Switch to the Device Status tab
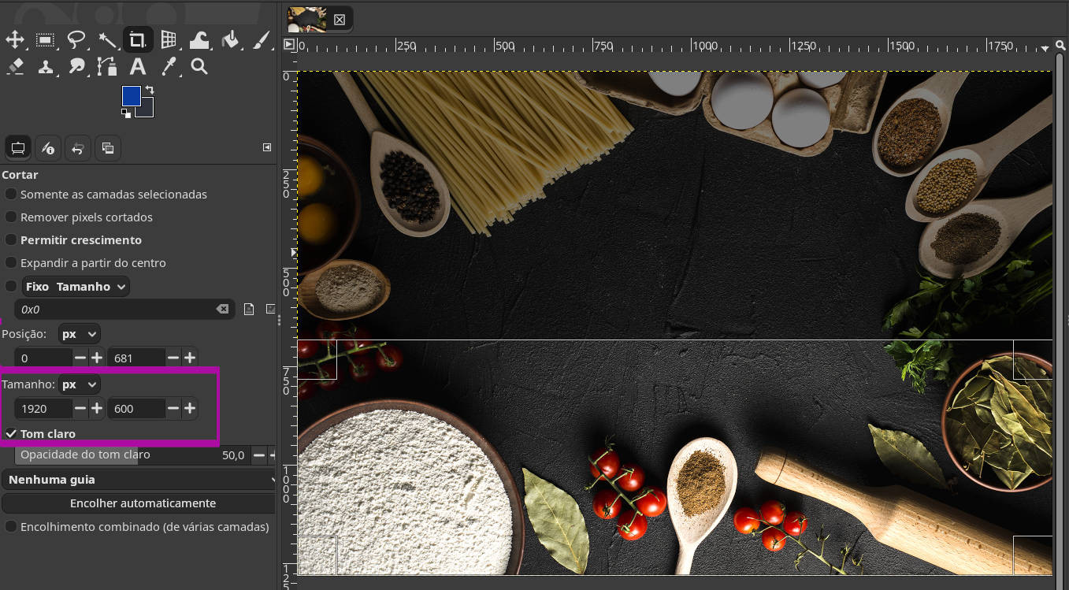 pos(48,148)
